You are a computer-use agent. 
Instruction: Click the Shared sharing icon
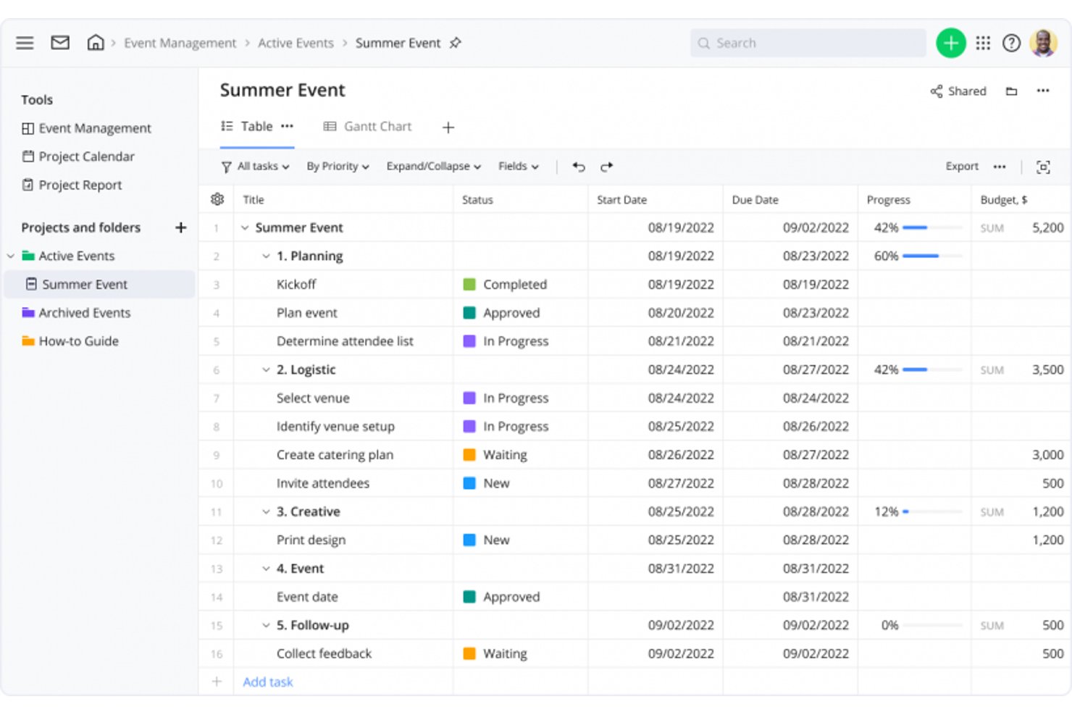[x=937, y=91]
